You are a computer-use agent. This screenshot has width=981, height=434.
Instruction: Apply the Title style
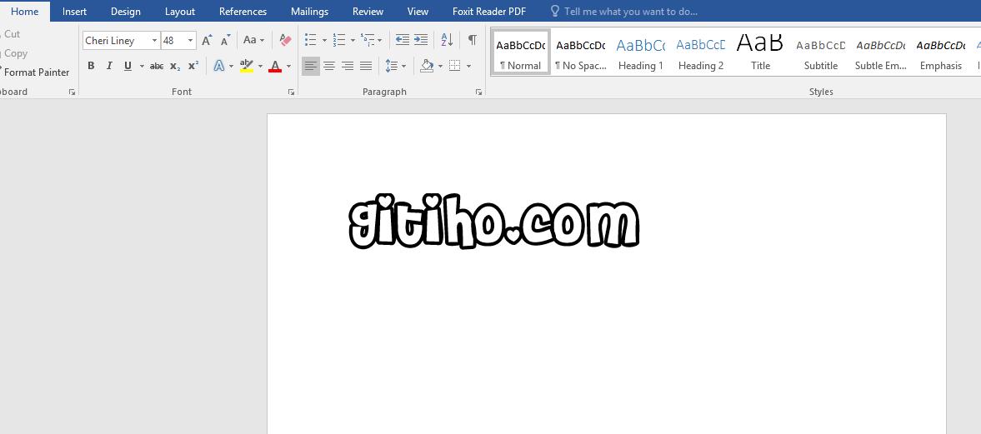(x=761, y=52)
